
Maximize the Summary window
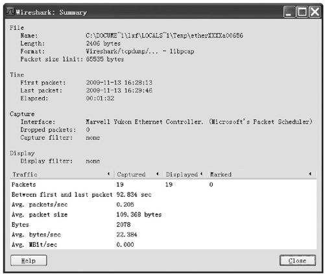point(302,12)
